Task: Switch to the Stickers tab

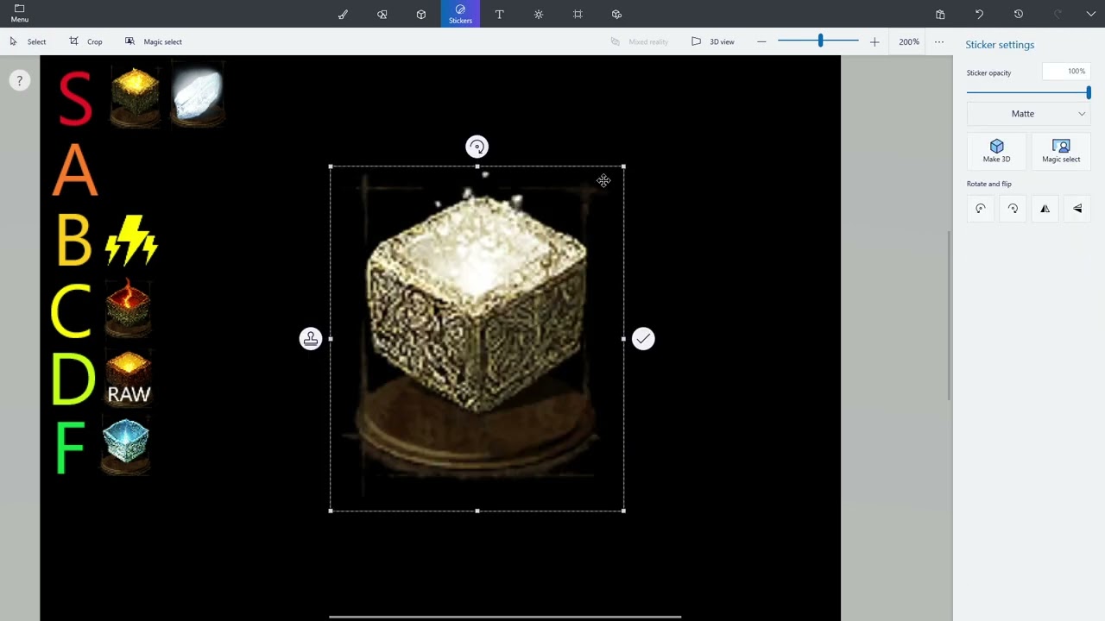Action: tap(460, 14)
